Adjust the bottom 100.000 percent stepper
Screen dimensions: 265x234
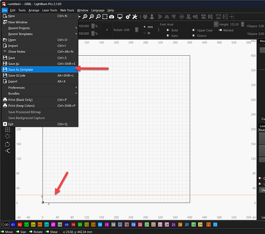pyautogui.click(x=93, y=33)
